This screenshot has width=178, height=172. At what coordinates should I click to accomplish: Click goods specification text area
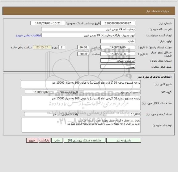point(81,103)
